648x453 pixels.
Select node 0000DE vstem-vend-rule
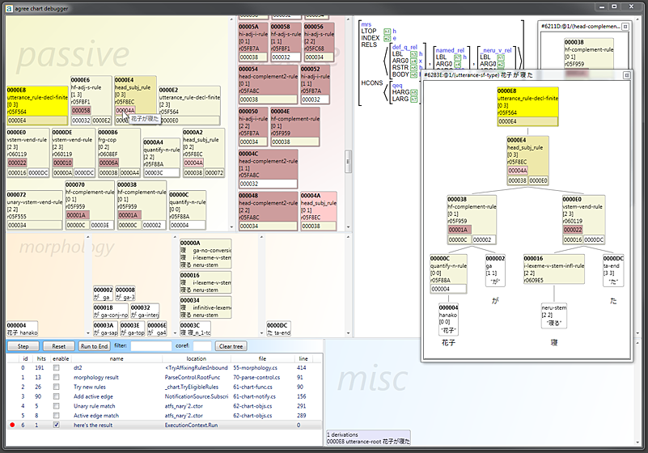click(74, 154)
